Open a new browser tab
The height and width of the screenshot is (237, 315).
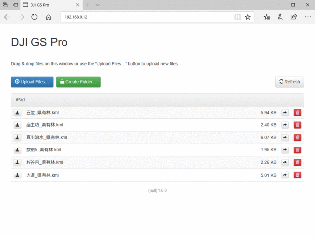point(88,5)
